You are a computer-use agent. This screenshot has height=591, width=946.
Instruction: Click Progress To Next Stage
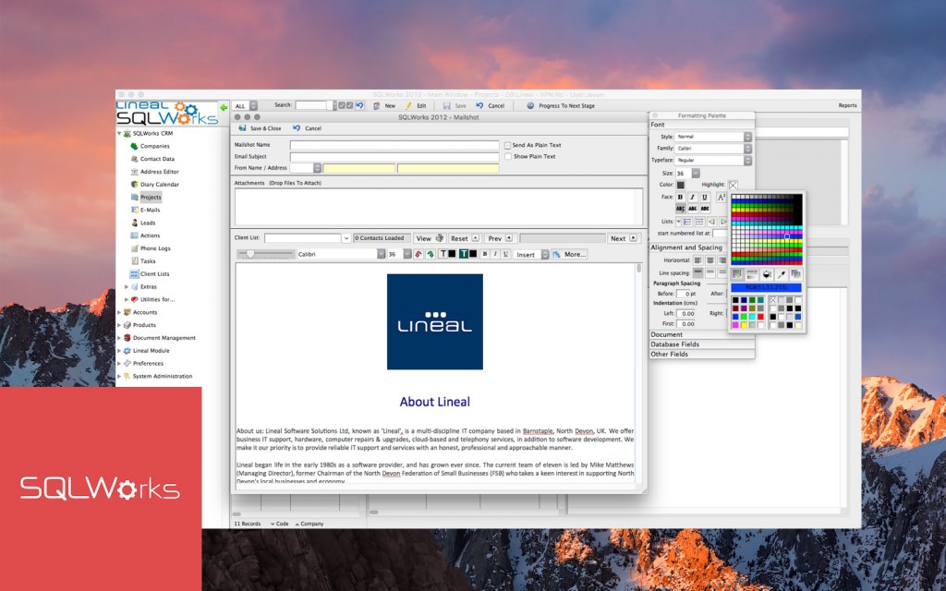(565, 106)
